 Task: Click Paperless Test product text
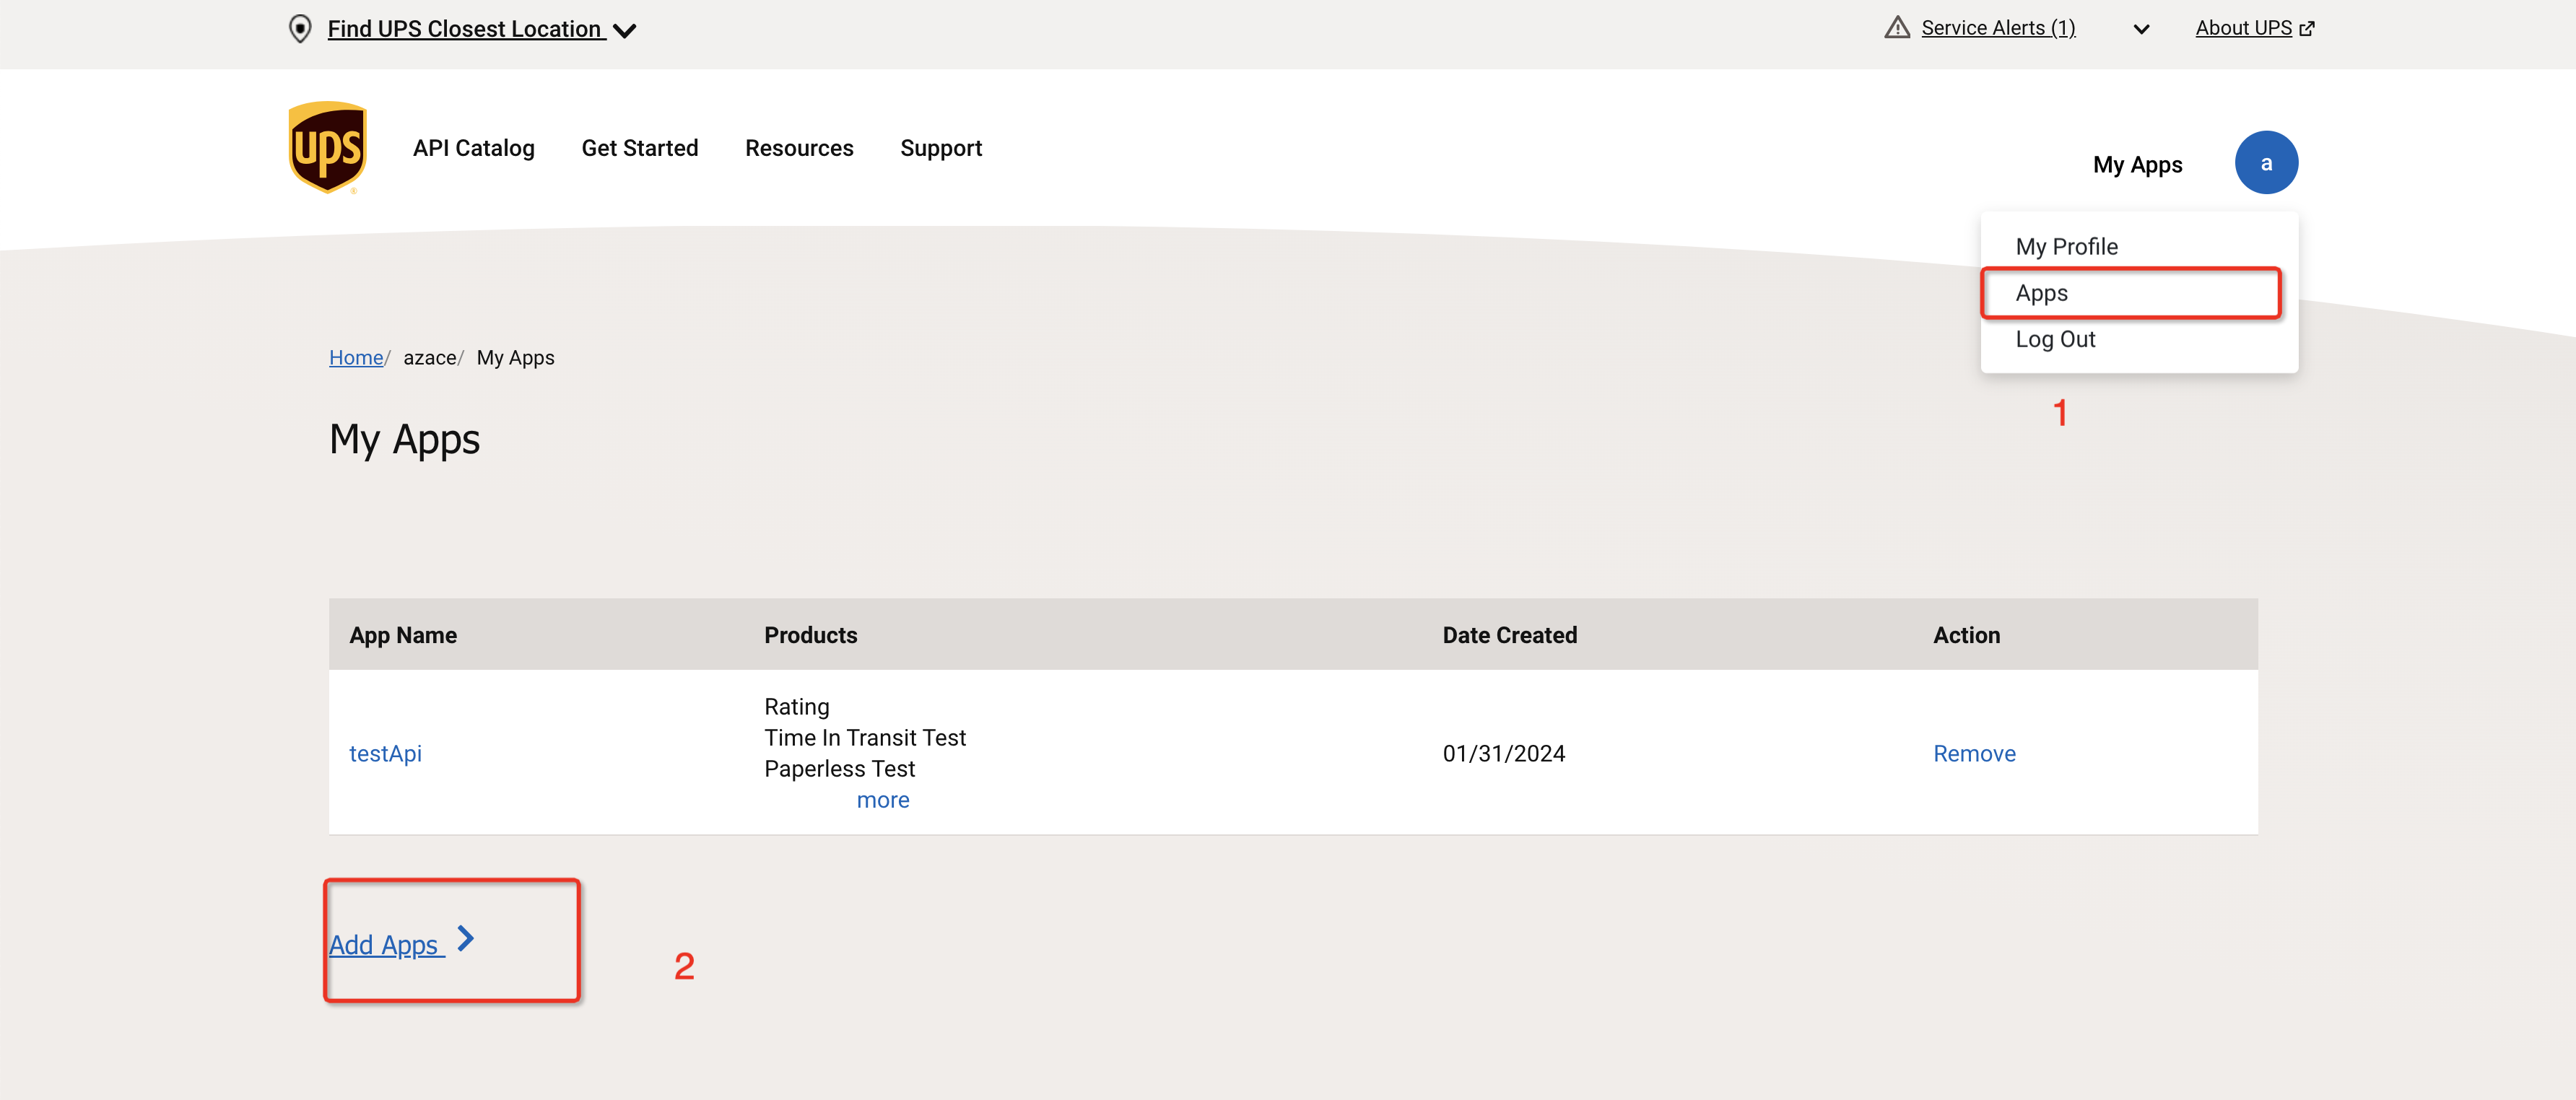pos(840,769)
